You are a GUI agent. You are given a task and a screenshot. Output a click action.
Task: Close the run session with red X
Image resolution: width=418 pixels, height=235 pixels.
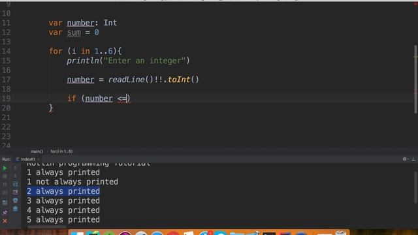5,221
